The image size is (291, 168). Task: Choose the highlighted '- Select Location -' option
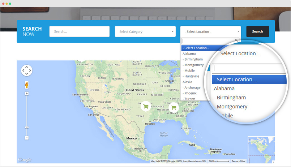coord(196,48)
